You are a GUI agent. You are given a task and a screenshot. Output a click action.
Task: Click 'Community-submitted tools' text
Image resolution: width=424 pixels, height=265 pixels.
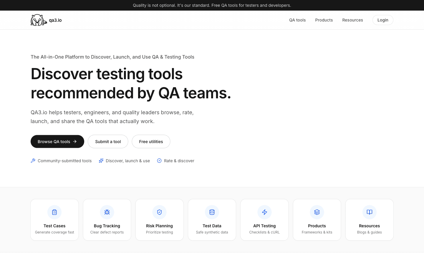[64, 161]
